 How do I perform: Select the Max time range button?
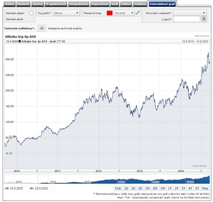pos(205,188)
